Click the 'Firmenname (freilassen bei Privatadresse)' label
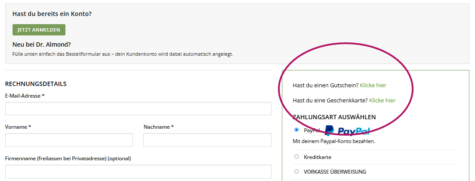The height and width of the screenshot is (181, 475). click(56, 159)
